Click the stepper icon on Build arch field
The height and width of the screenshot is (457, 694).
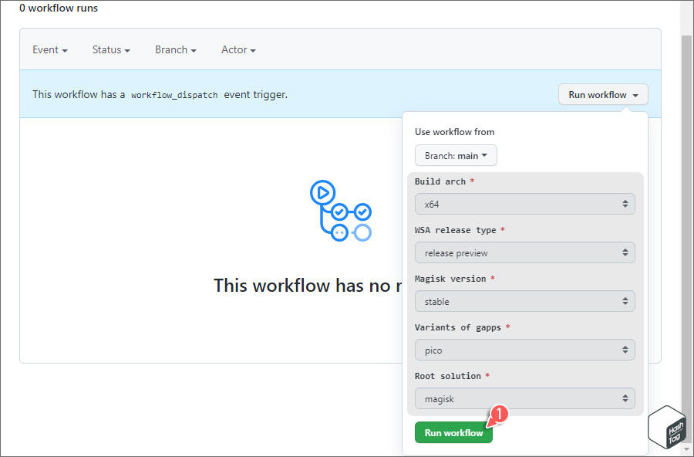(x=627, y=203)
